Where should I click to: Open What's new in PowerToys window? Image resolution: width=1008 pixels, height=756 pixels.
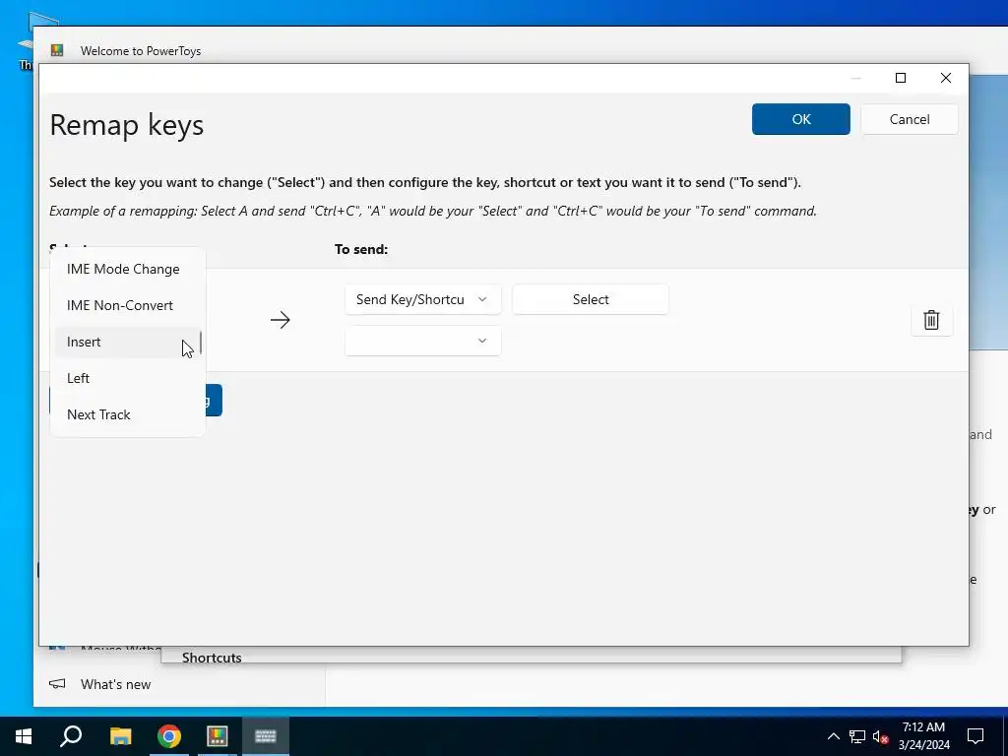(x=116, y=685)
